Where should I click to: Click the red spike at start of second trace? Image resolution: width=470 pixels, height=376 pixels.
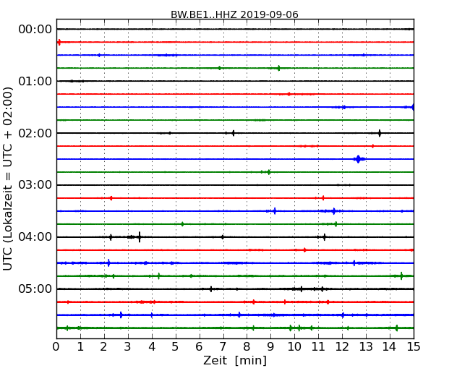[59, 42]
